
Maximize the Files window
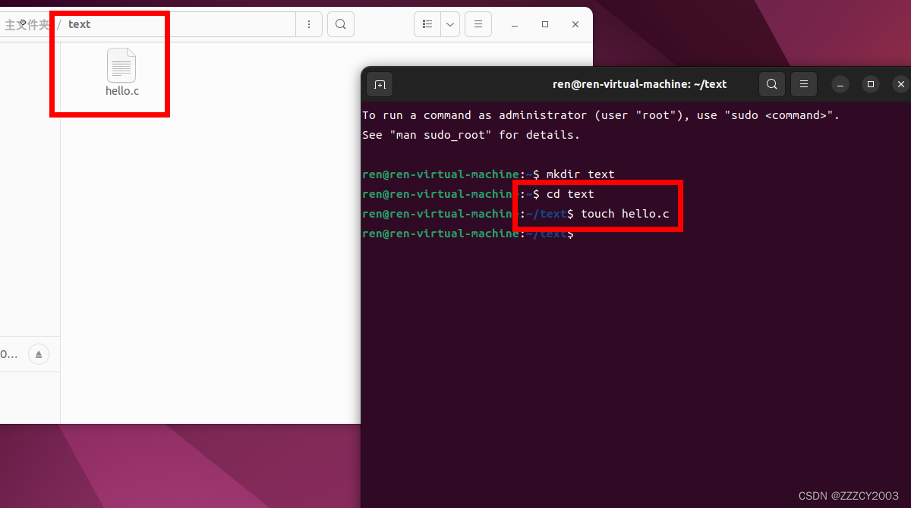pos(544,24)
